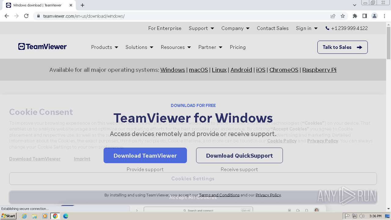This screenshot has width=391, height=220.
Task: Expand Resources menu
Action: [176, 47]
